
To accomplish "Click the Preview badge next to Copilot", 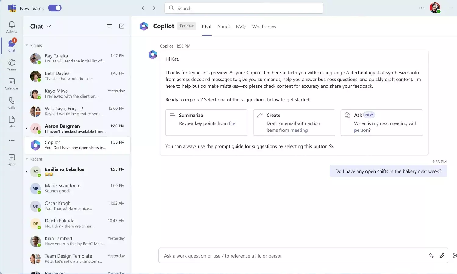I will [187, 26].
